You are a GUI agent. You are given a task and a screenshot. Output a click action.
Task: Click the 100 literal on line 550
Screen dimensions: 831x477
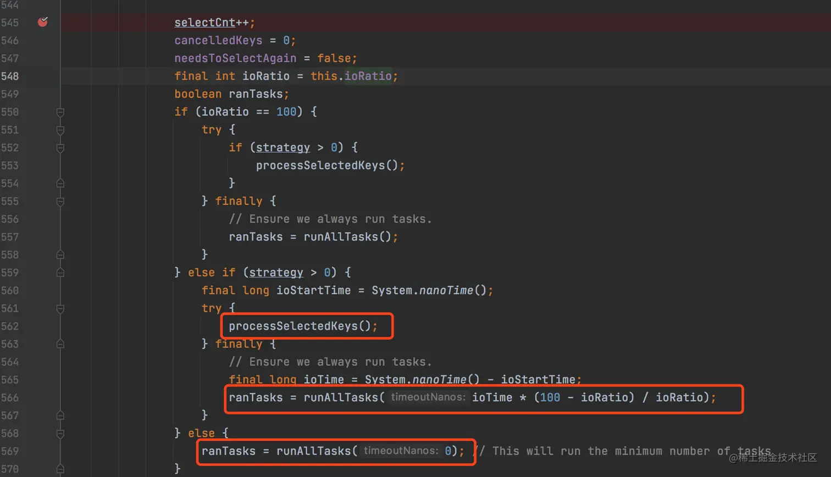(286, 112)
